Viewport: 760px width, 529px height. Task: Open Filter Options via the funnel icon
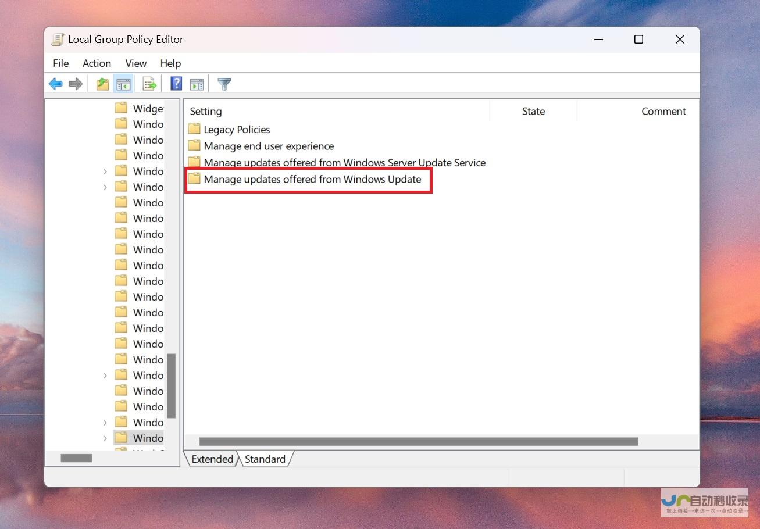224,84
